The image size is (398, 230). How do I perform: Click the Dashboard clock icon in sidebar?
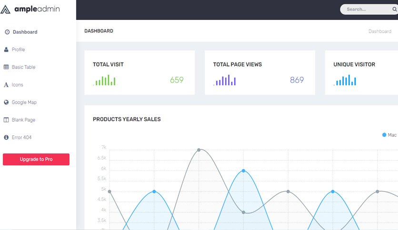(x=7, y=32)
